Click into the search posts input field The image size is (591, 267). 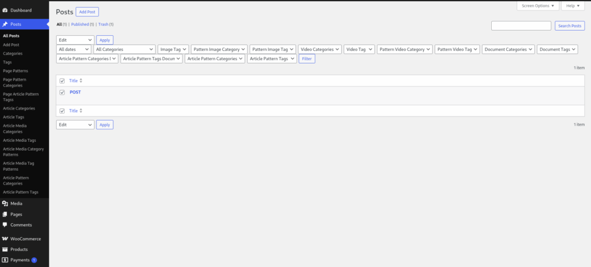coord(521,25)
